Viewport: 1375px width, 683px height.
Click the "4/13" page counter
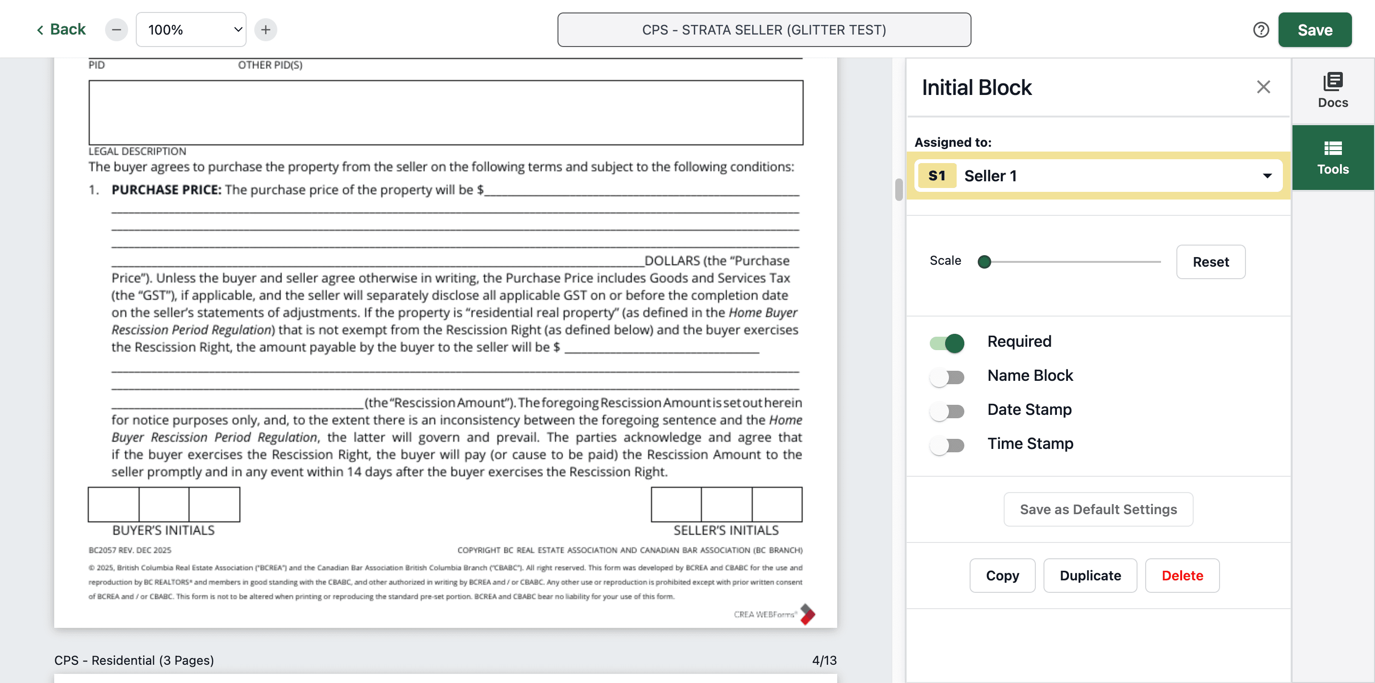824,660
